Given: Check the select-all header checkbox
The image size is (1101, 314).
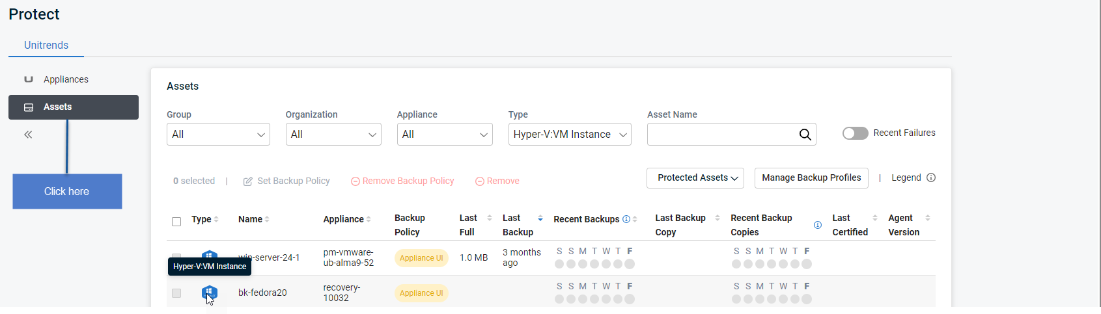Looking at the screenshot, I should 176,222.
